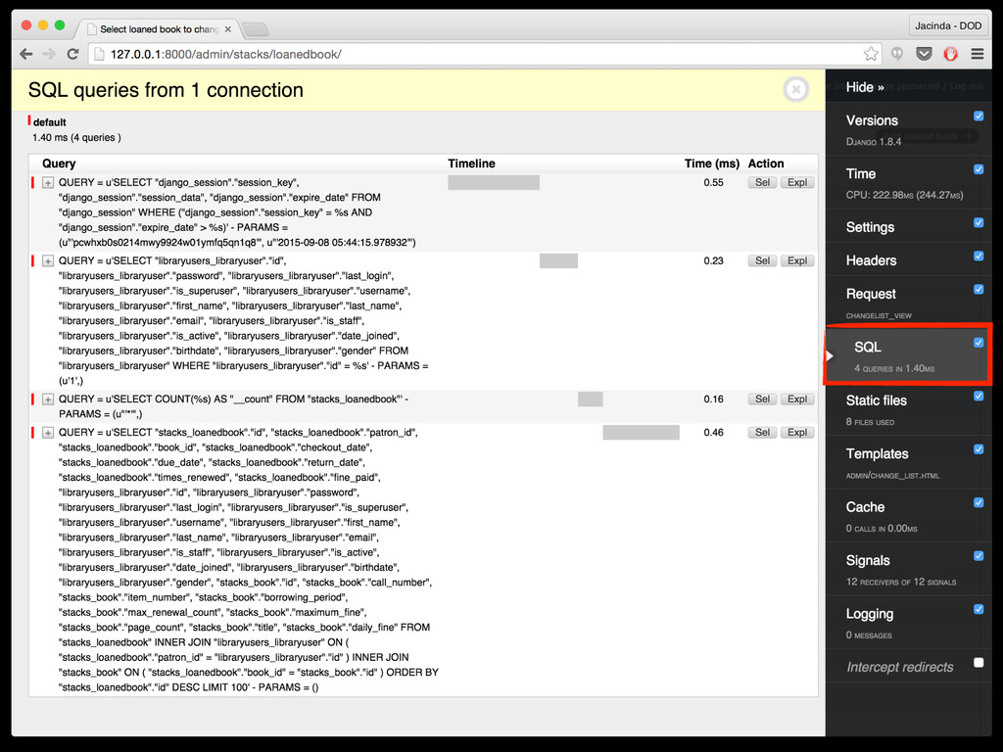Click the '1.40 ms (4 queries)' summary
Viewport: 1003px width, 752px height.
click(76, 137)
